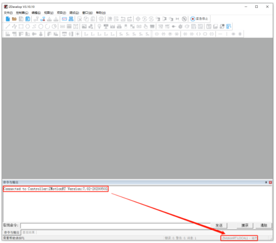Open the 调试(D) menu
Image resolution: width=276 pixels, height=243 pixels.
[74, 12]
